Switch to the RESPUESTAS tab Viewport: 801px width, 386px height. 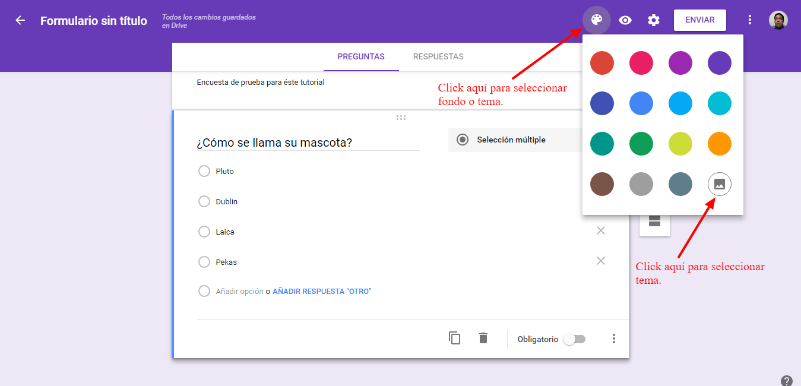438,57
